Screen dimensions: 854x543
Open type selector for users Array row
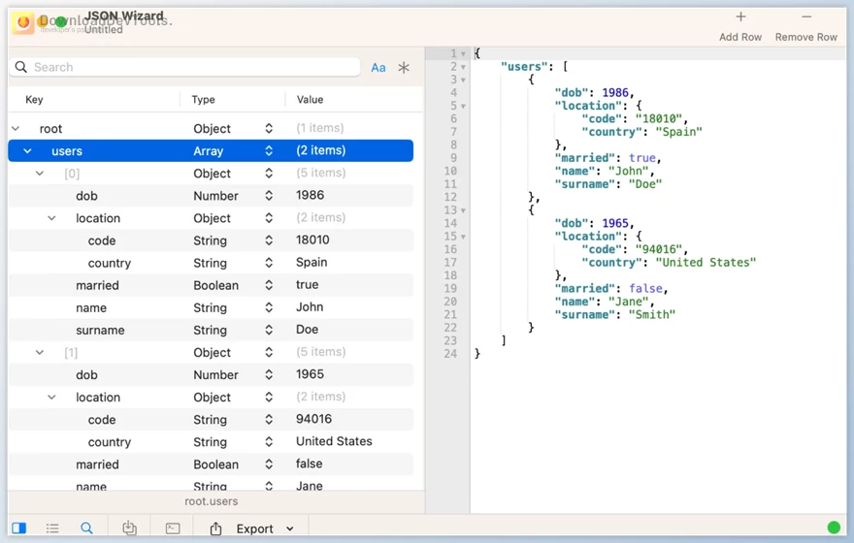(269, 150)
